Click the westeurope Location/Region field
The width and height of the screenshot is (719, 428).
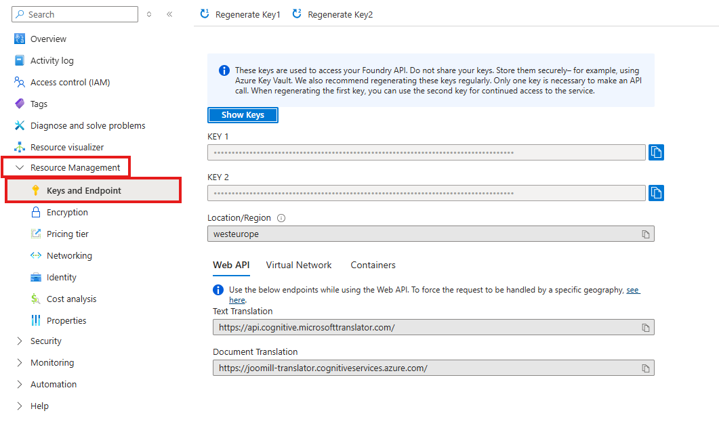click(430, 234)
